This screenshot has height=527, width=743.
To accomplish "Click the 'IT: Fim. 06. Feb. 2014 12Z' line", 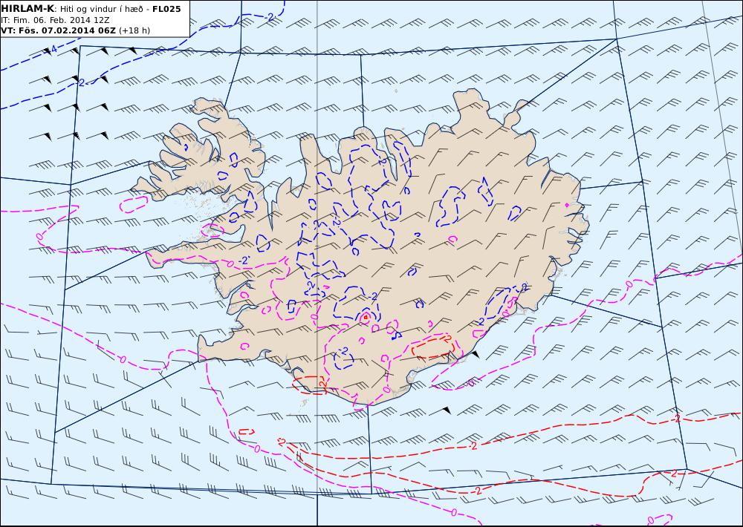I will [x=55, y=20].
